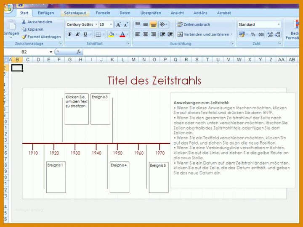Viewport: 303px width, 227px height.
Task: Click the 1950 timeline date
Action: pyautogui.click(x=118, y=153)
